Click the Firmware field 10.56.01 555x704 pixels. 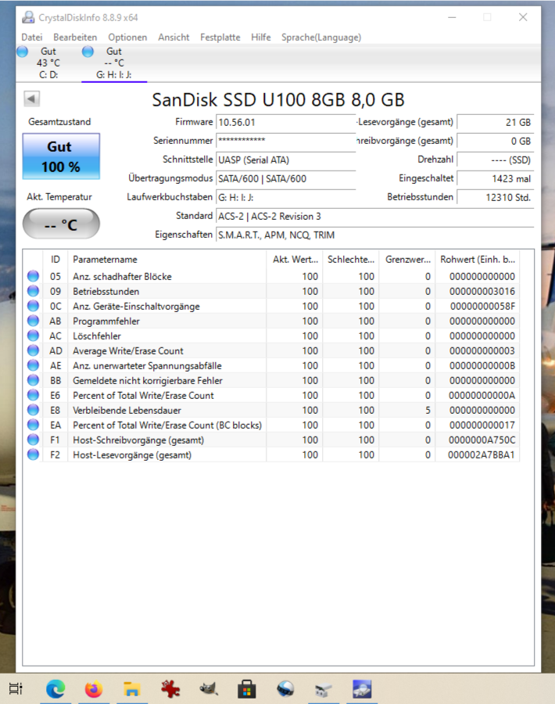[x=286, y=123]
